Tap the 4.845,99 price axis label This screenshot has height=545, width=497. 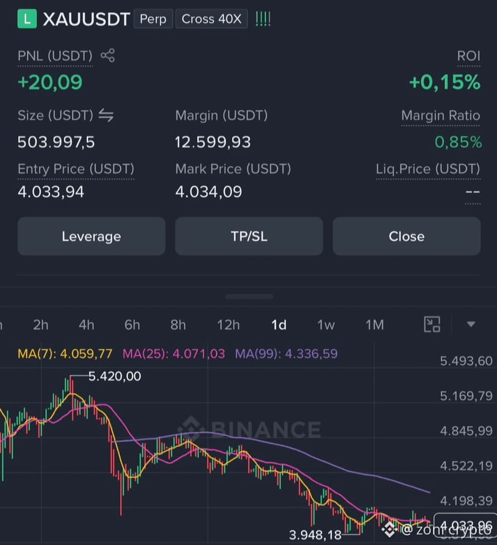click(466, 431)
